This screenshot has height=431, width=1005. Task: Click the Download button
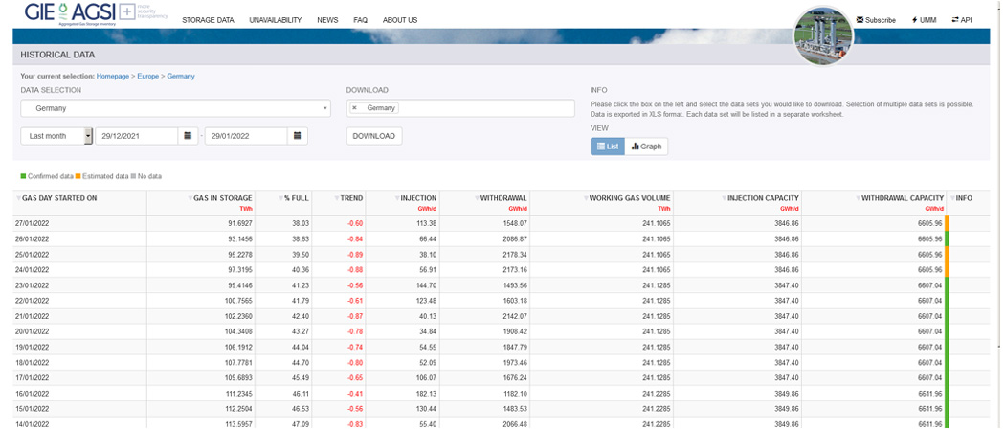click(374, 136)
